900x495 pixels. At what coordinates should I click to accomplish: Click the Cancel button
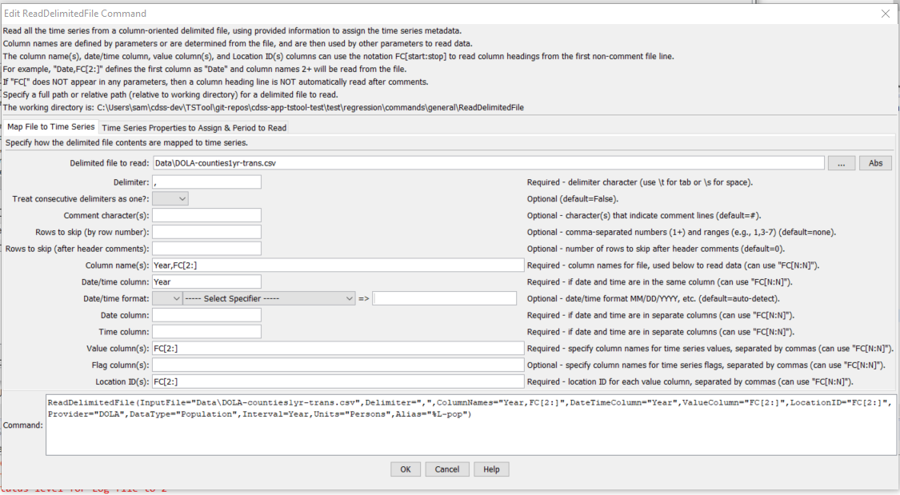point(446,469)
